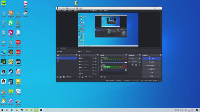Click the 麦克风/Aux volume slider
This screenshot has height=112, width=200.
[x=115, y=62]
